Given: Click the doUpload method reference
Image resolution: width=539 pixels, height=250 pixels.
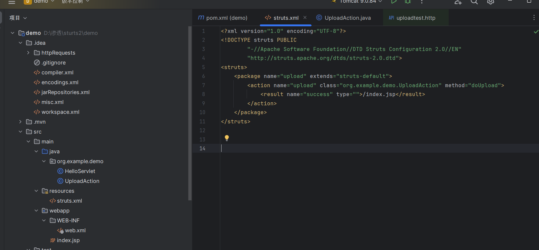Looking at the screenshot, I should coord(485,85).
